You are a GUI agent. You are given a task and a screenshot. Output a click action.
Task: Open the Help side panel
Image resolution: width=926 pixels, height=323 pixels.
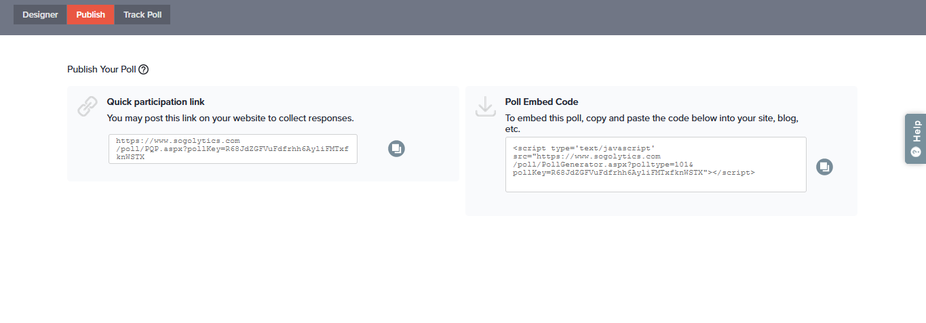(916, 138)
